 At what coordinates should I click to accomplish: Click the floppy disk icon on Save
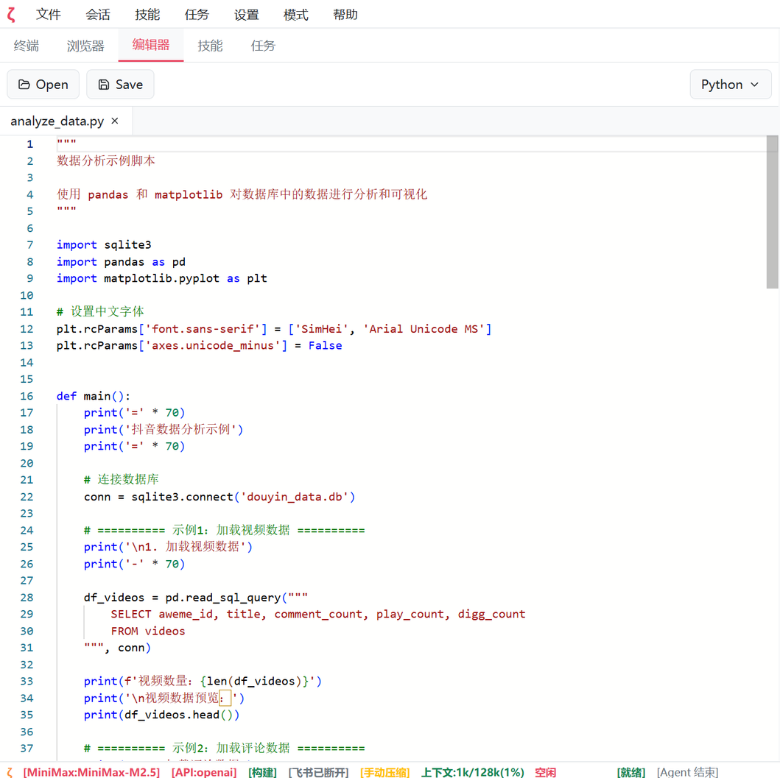click(104, 85)
